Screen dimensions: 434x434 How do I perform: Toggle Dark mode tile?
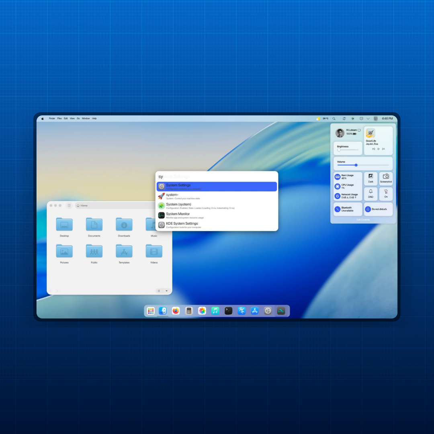point(371,178)
